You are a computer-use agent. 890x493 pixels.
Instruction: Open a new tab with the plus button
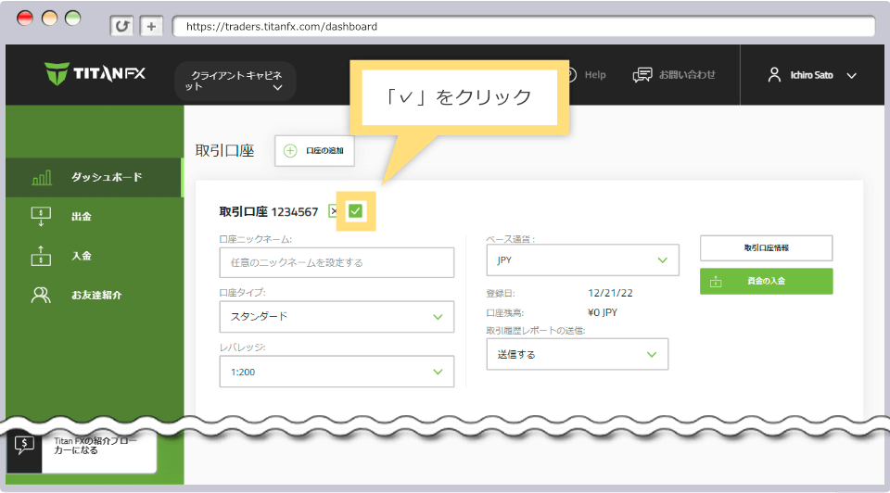pos(151,26)
